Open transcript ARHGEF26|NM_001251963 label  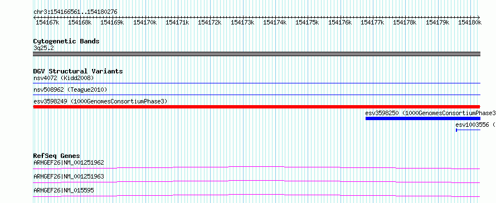coord(69,176)
